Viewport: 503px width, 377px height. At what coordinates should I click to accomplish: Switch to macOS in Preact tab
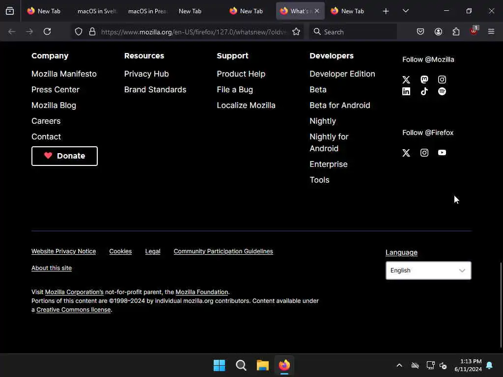(147, 11)
